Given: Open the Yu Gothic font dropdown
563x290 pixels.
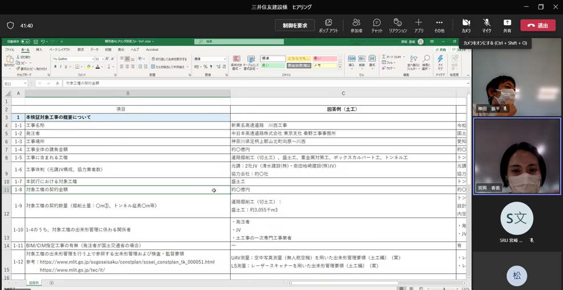Looking at the screenshot, I should [x=93, y=59].
